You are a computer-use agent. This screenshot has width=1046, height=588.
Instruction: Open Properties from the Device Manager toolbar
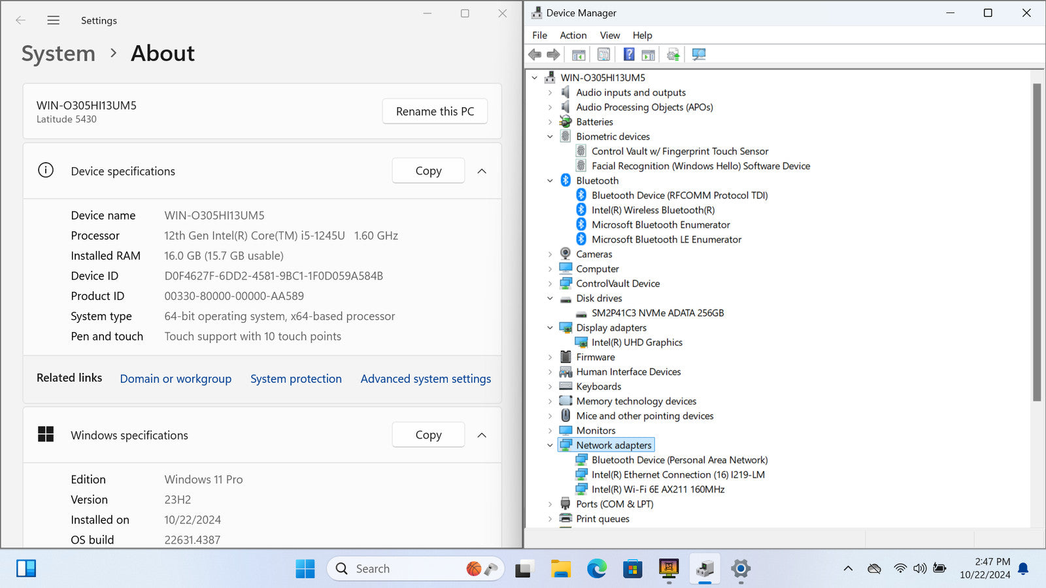pos(603,54)
